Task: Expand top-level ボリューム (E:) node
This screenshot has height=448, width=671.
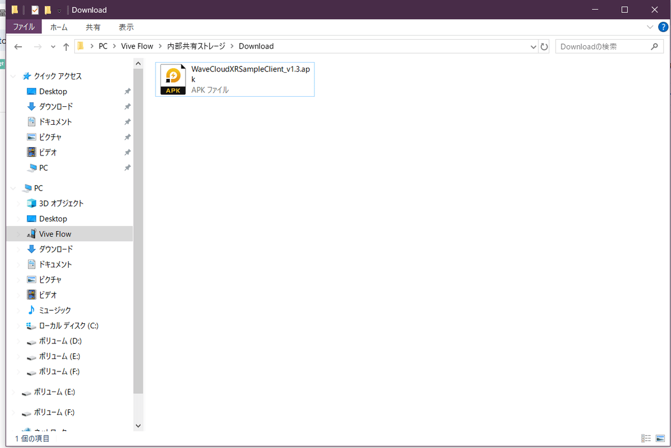Action: click(13, 392)
